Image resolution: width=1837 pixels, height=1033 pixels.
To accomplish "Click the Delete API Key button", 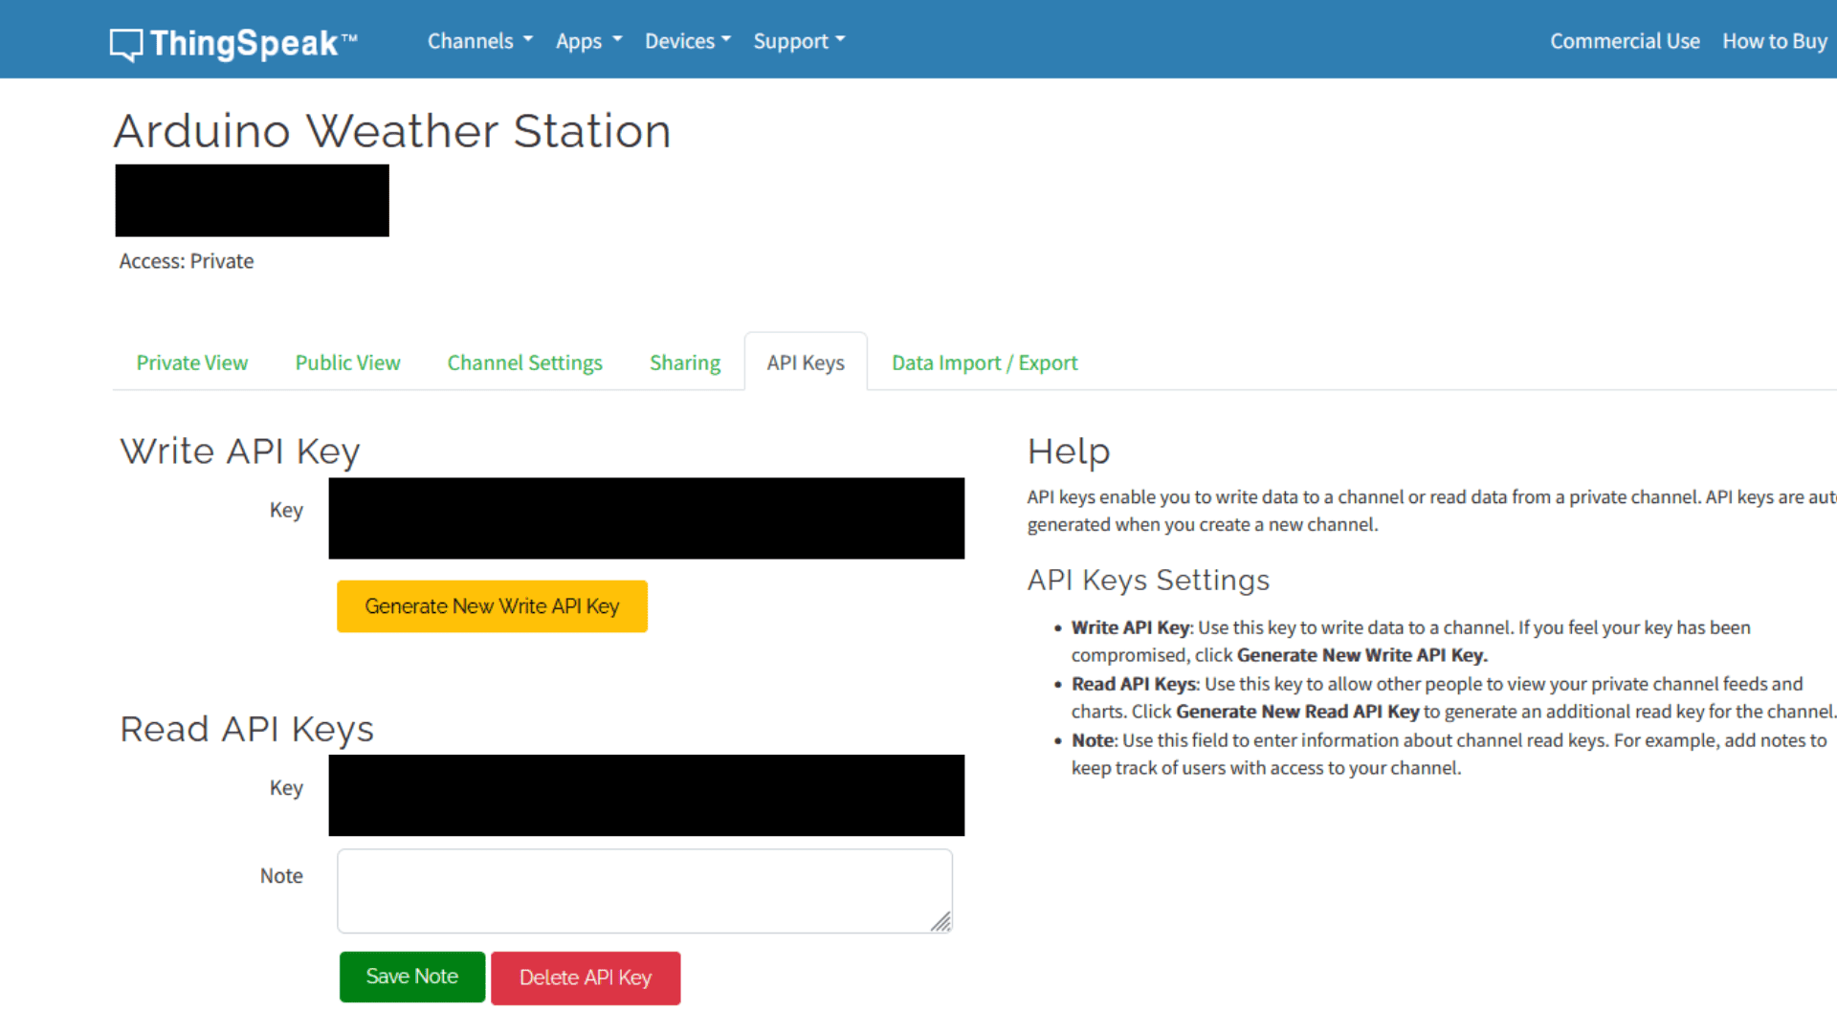I will [x=586, y=978].
